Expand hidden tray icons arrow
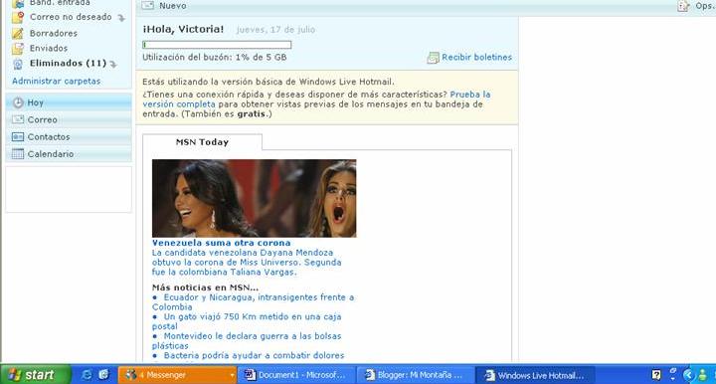This screenshot has width=716, height=384. (x=688, y=375)
